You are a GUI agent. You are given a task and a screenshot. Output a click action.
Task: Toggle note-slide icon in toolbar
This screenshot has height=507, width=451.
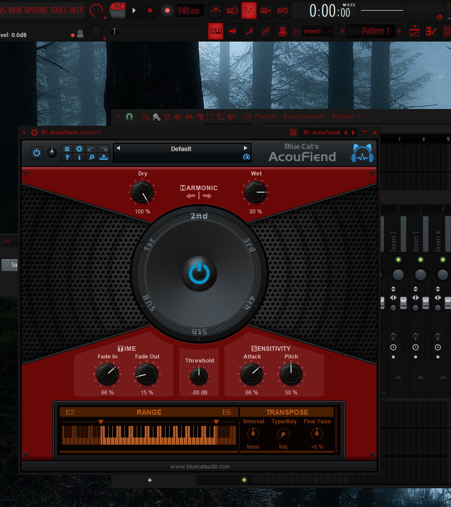[249, 31]
